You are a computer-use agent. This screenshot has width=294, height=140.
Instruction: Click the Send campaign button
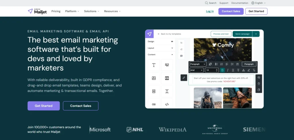[x=242, y=34]
